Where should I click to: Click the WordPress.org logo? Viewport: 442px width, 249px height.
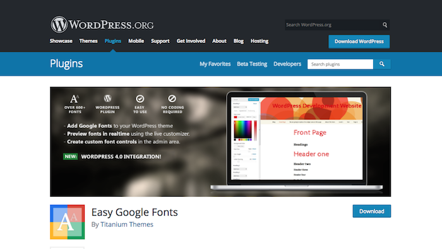102,25
